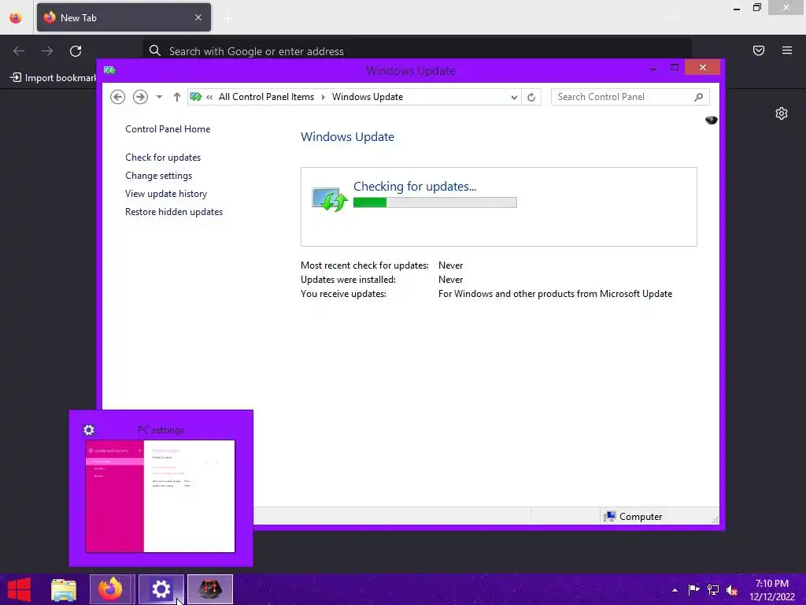The width and height of the screenshot is (806, 605).
Task: Click the network icon in system tray
Action: (713, 590)
